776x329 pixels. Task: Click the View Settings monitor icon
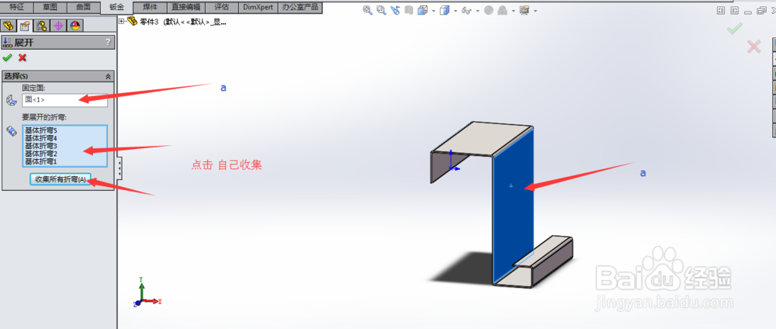click(525, 10)
